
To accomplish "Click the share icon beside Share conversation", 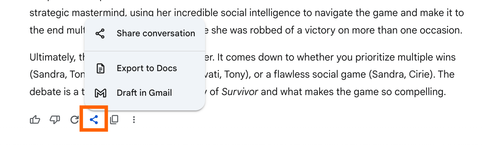I will coord(100,34).
